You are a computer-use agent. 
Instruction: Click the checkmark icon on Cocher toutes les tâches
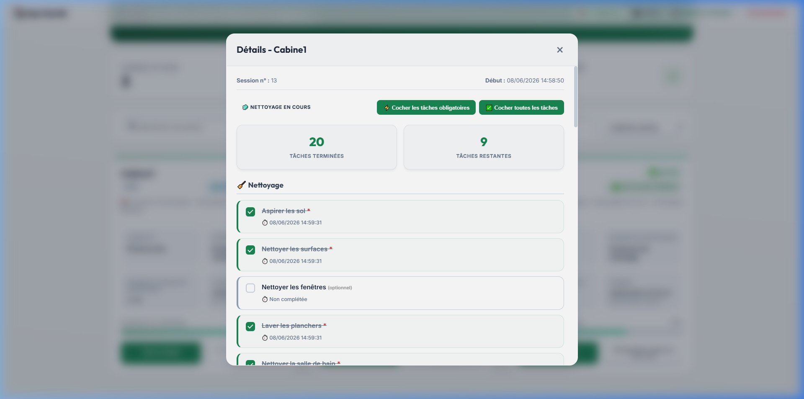point(489,108)
